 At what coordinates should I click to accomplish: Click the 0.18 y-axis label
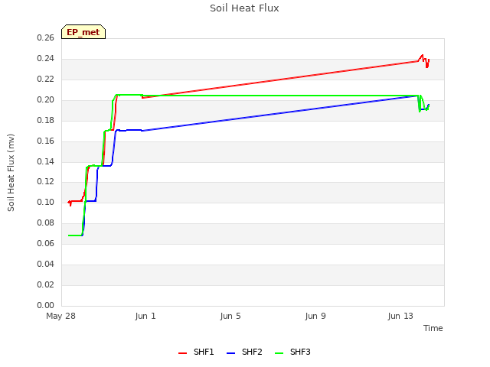46,120
